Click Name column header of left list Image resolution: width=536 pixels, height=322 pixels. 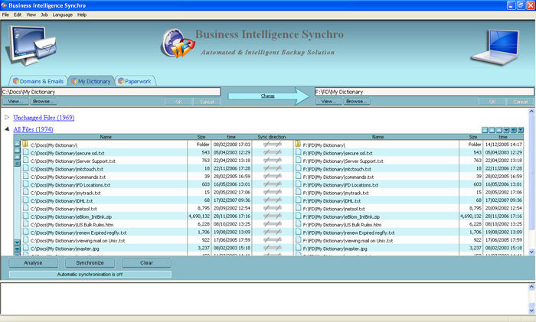click(106, 137)
